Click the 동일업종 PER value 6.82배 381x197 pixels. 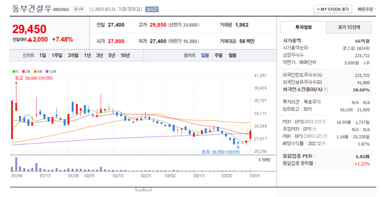point(363,156)
